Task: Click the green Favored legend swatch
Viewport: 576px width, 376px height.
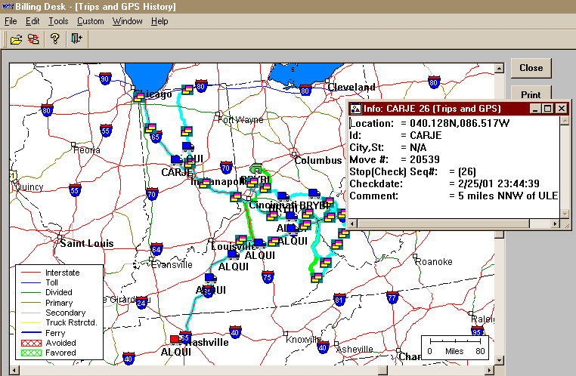Action: click(x=31, y=353)
